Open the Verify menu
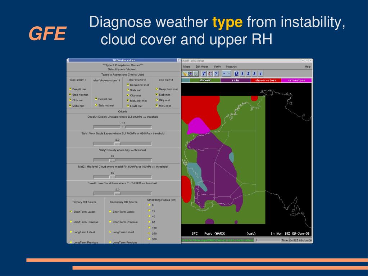Viewport: 368px width, 276px height. point(217,67)
